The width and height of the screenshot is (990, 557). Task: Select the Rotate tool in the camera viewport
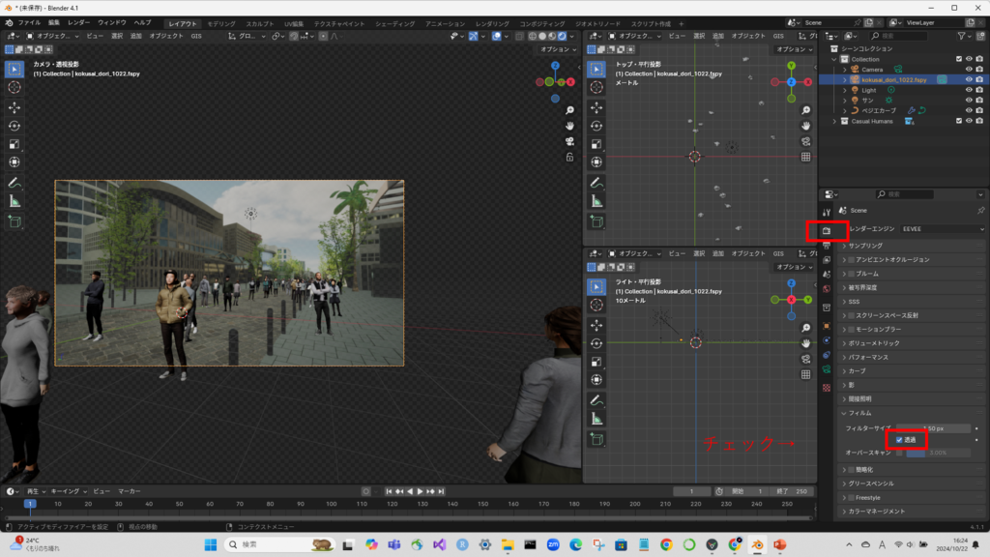(15, 125)
